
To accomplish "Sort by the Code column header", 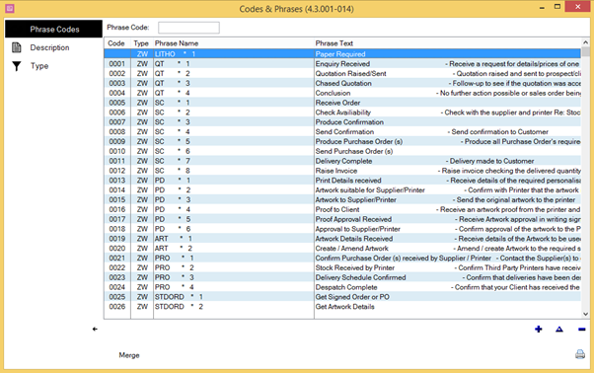I will 115,43.
